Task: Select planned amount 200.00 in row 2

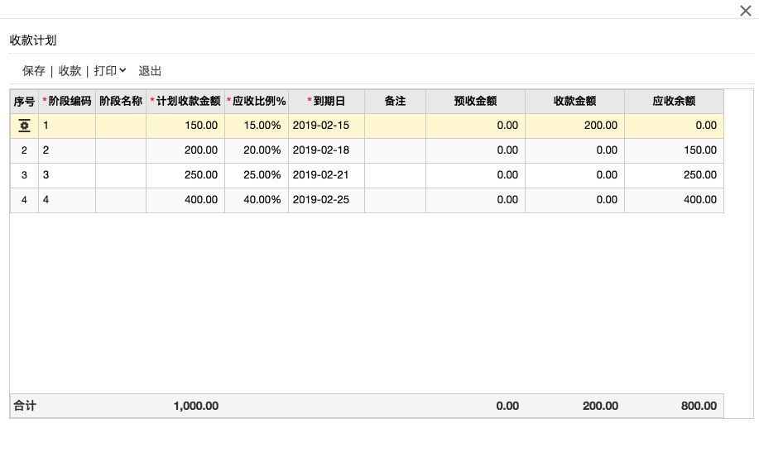Action: click(x=185, y=150)
